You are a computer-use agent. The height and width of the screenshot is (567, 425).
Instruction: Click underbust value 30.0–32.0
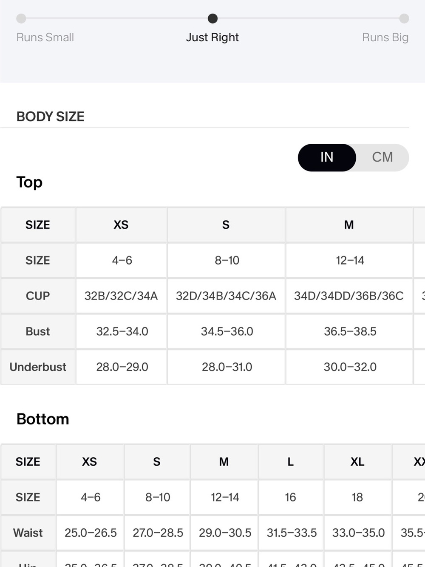point(350,367)
